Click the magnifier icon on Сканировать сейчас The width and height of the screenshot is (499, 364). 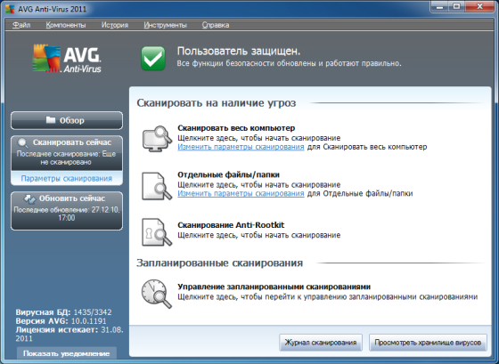pyautogui.click(x=23, y=143)
